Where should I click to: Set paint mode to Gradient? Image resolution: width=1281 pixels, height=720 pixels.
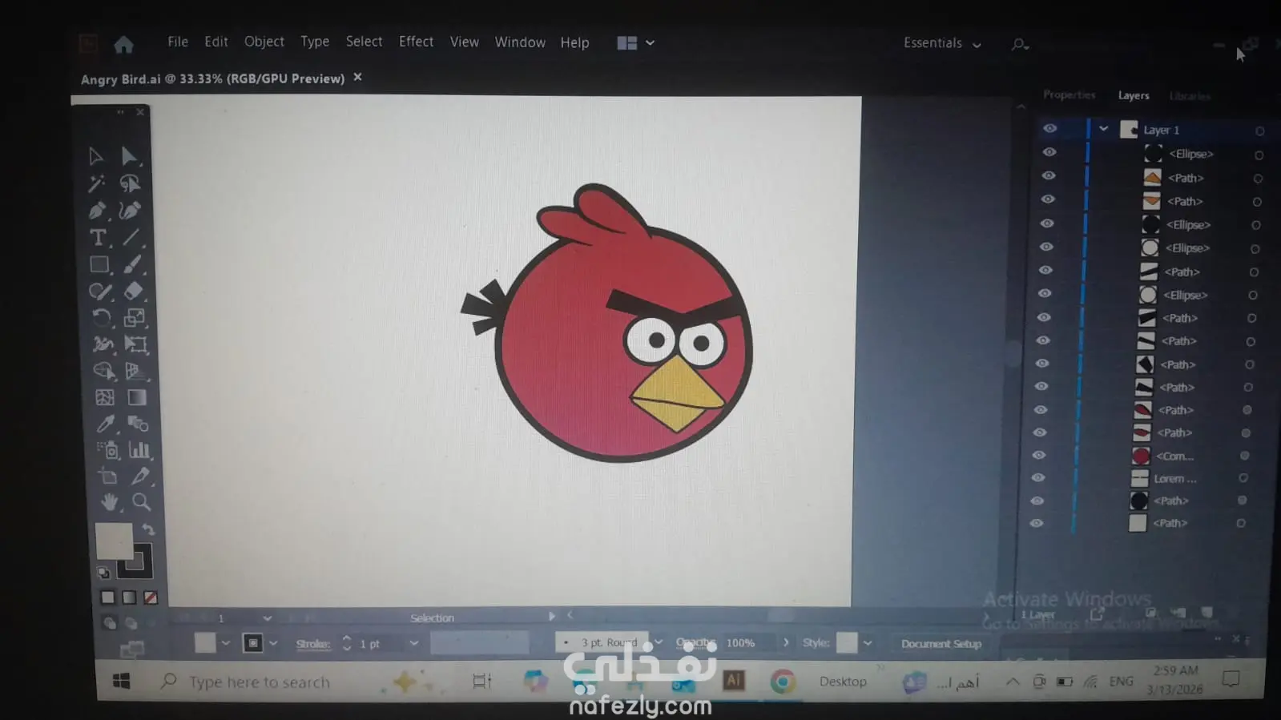click(x=129, y=597)
